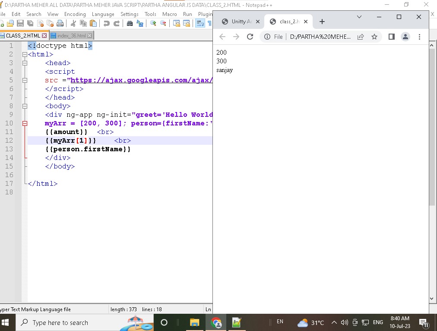This screenshot has width=437, height=331.
Task: Open Find with the binoculars icon
Action: [x=130, y=24]
